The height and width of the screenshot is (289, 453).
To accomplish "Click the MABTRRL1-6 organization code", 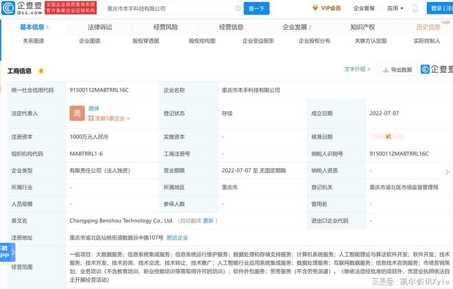I will click(x=86, y=154).
